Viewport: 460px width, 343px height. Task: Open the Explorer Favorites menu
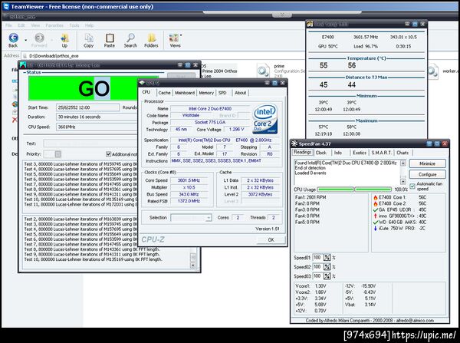54,25
